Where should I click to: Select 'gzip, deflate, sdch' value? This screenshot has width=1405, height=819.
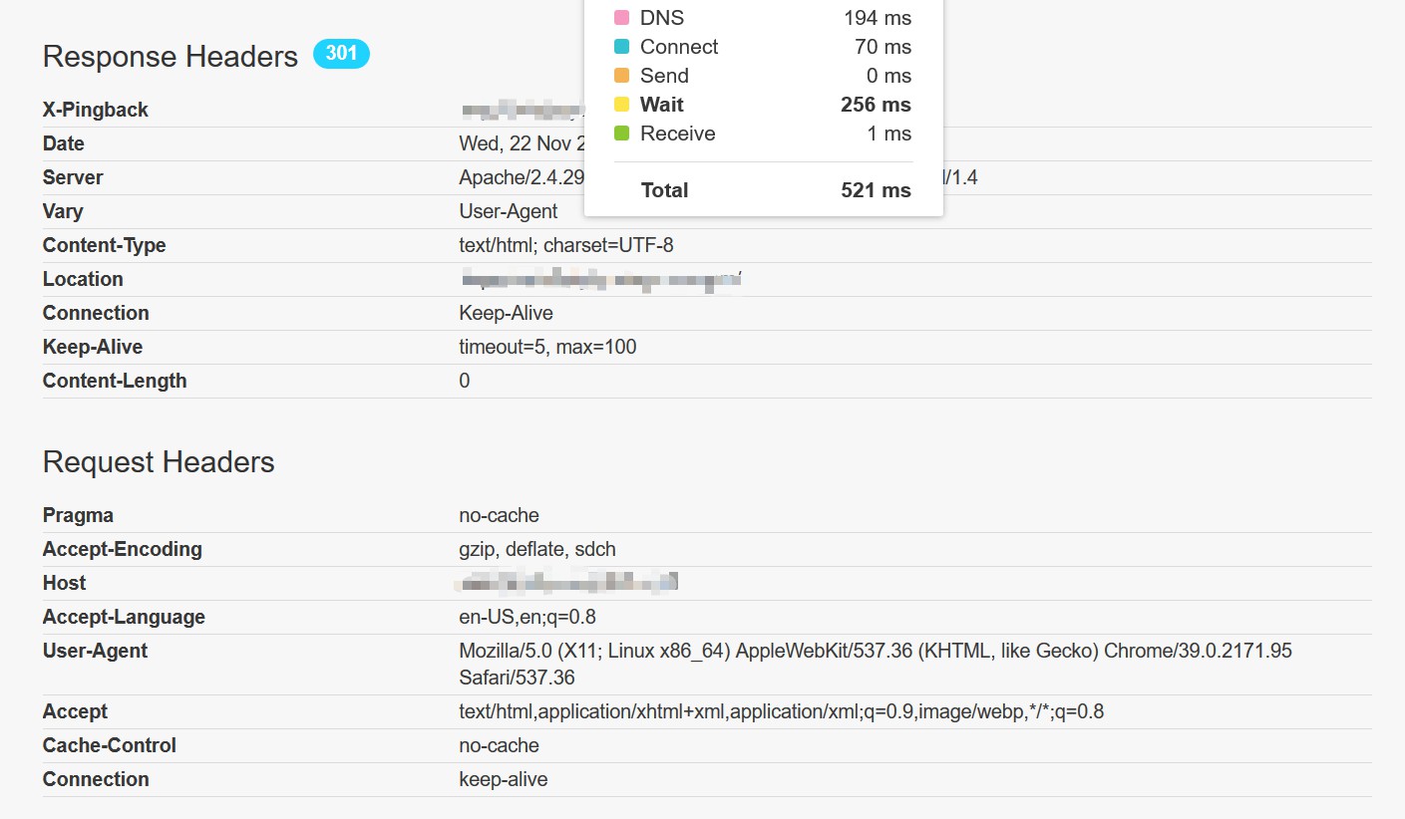coord(537,549)
